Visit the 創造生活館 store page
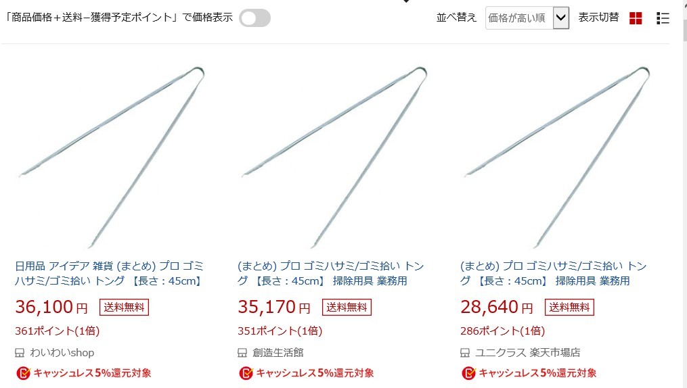Screen dimensions: 687x388 click(278, 353)
